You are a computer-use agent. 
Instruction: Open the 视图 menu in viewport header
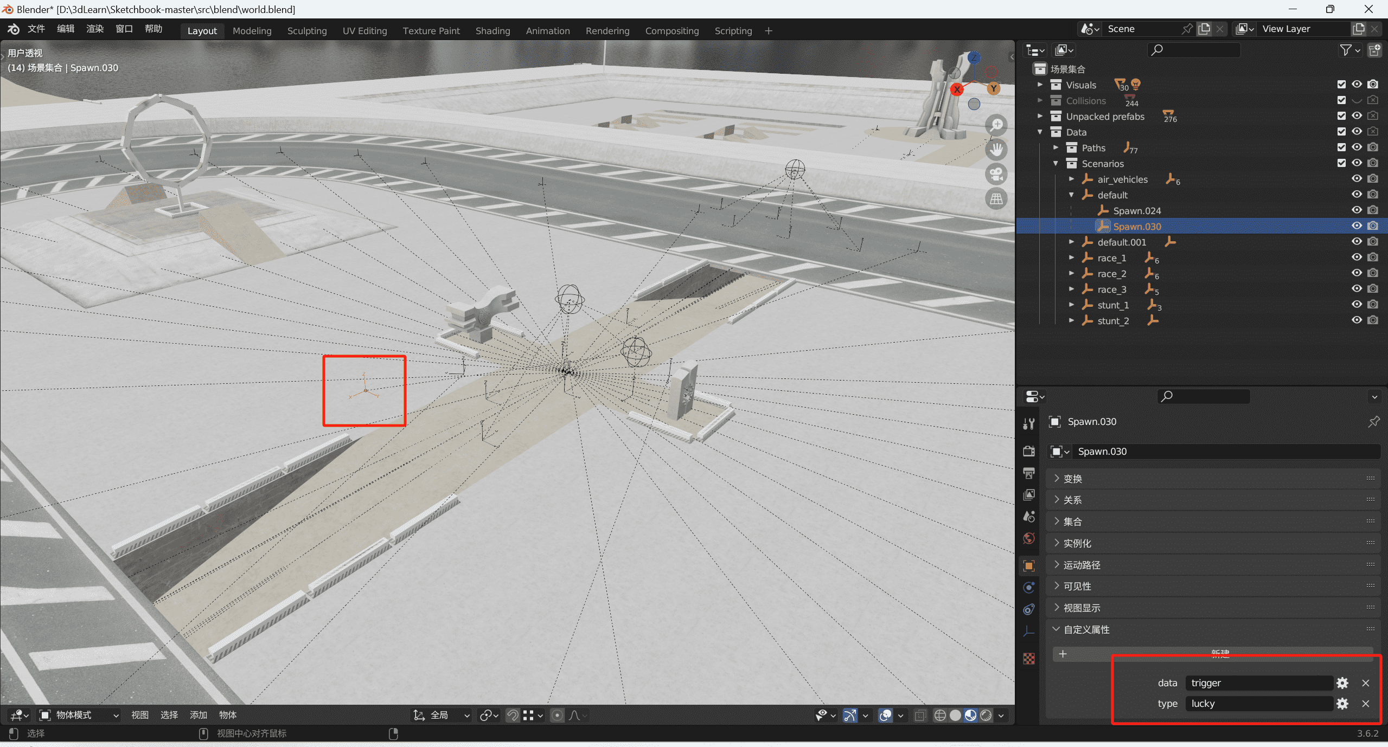point(140,716)
